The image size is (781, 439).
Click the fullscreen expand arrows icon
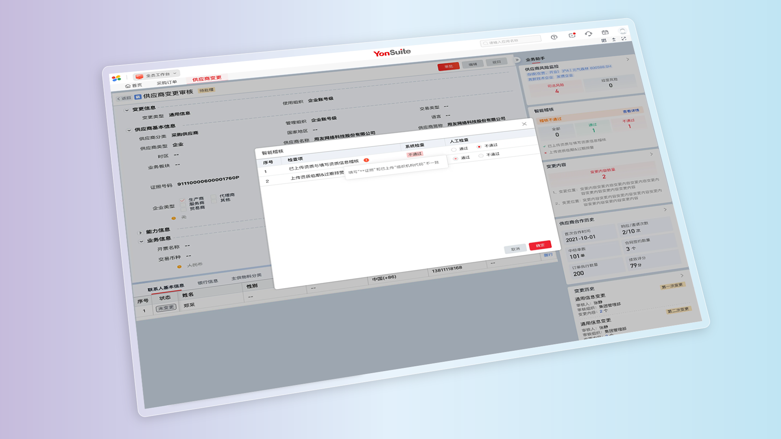pyautogui.click(x=624, y=39)
